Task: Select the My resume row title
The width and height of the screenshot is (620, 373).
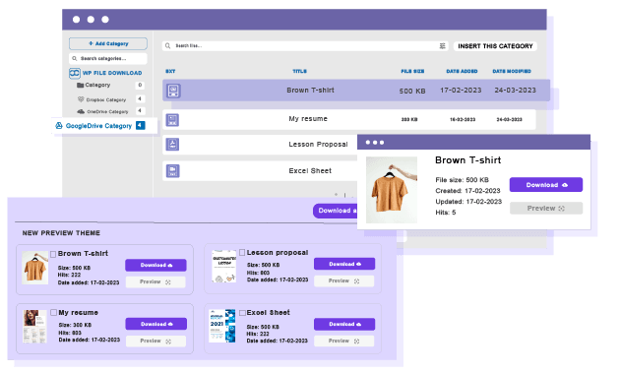Action: [308, 119]
